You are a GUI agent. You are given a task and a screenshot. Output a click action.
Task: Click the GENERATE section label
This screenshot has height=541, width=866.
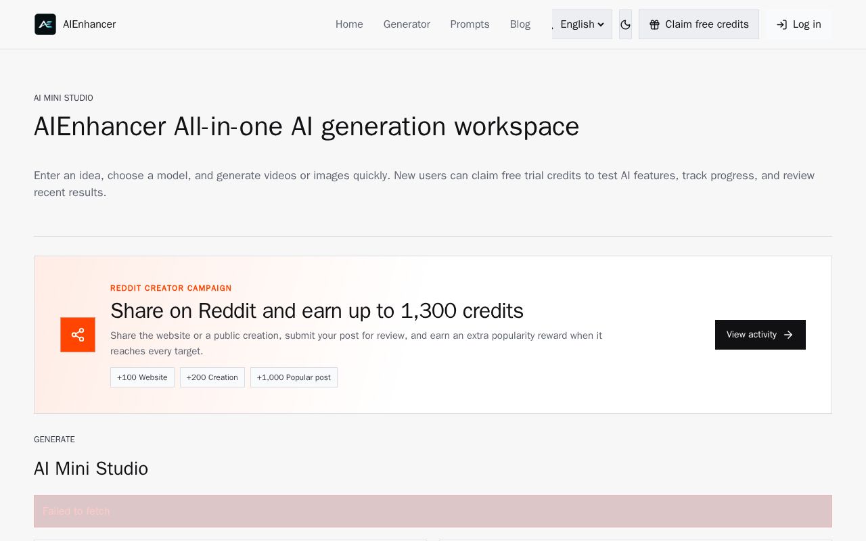click(54, 440)
